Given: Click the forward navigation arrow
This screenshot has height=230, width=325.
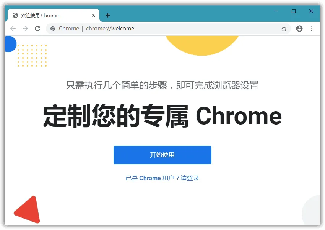Looking at the screenshot, I should (25, 29).
